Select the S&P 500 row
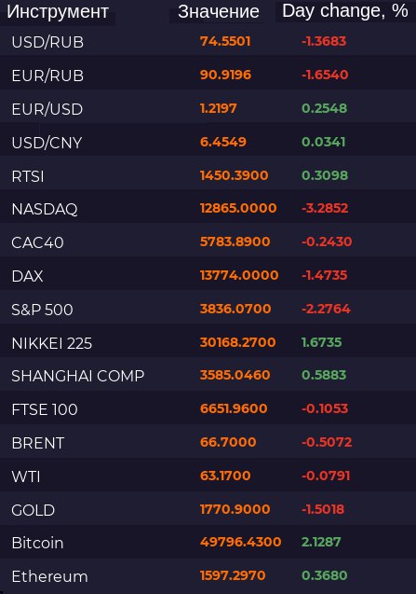The width and height of the screenshot is (416, 594). point(208,310)
